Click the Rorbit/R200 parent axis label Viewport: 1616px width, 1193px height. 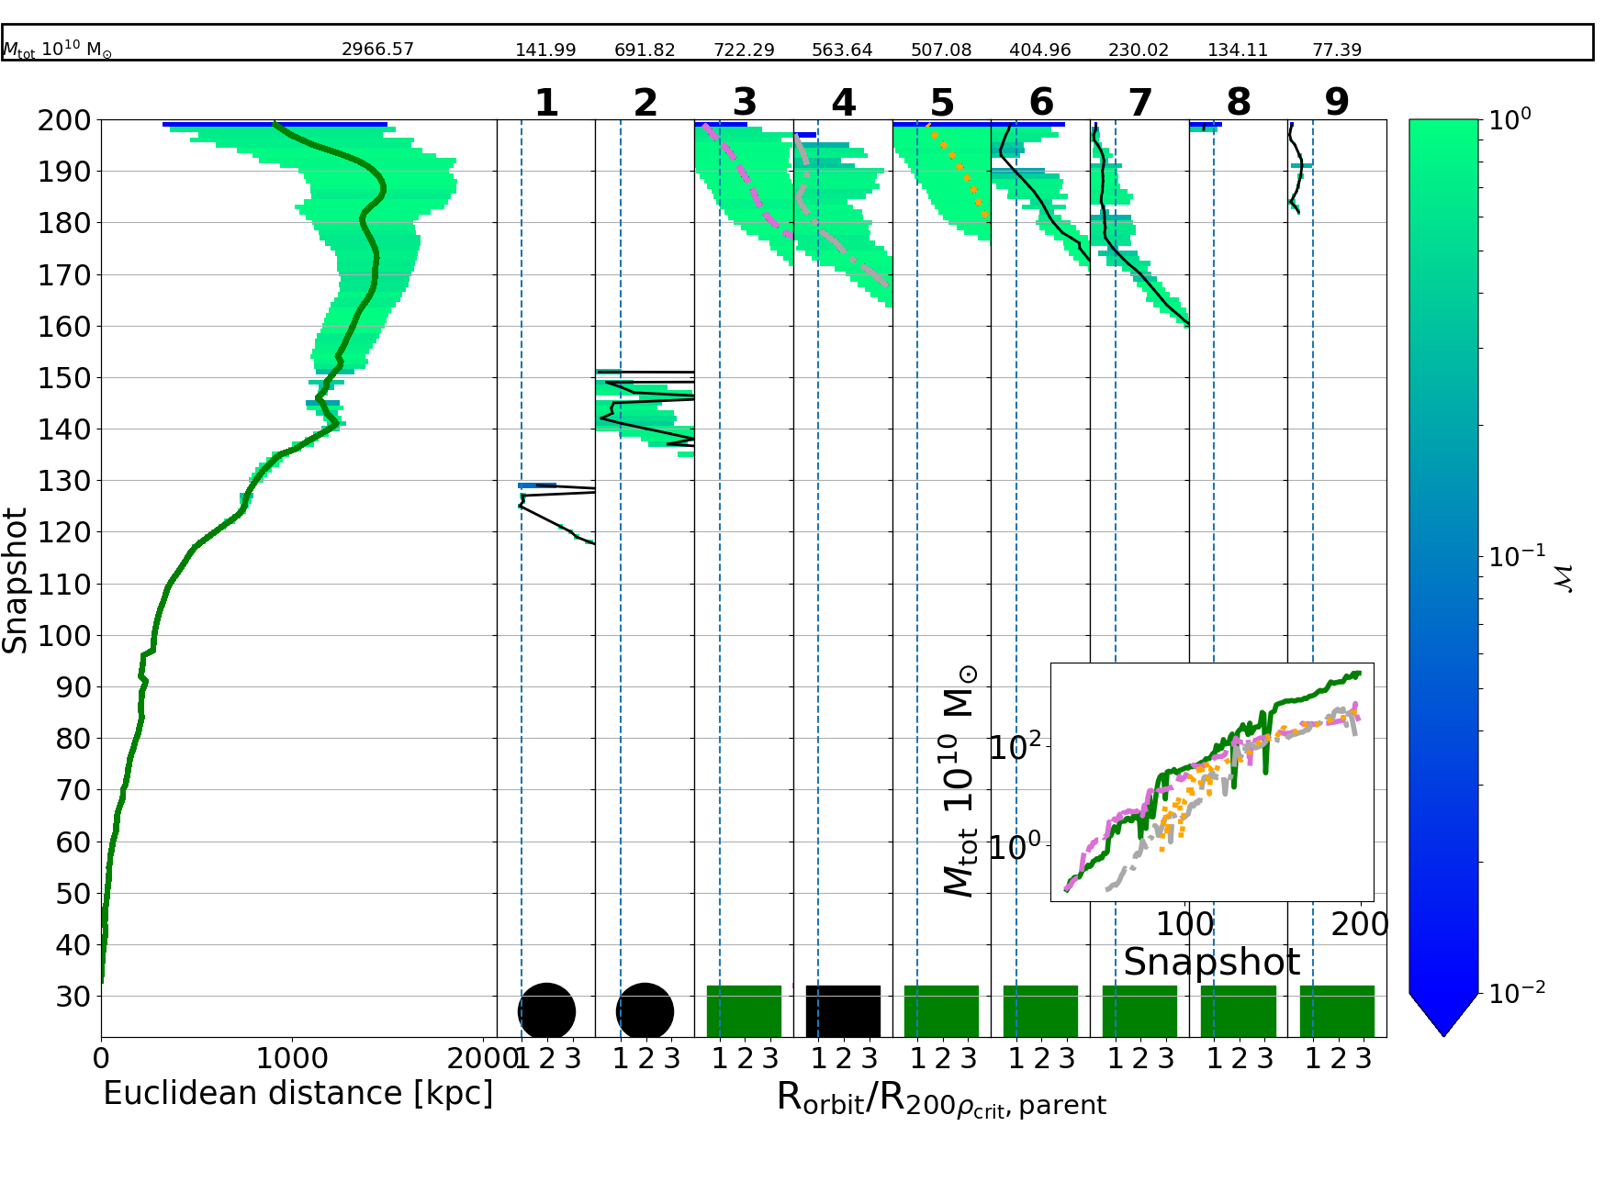coord(941,1098)
